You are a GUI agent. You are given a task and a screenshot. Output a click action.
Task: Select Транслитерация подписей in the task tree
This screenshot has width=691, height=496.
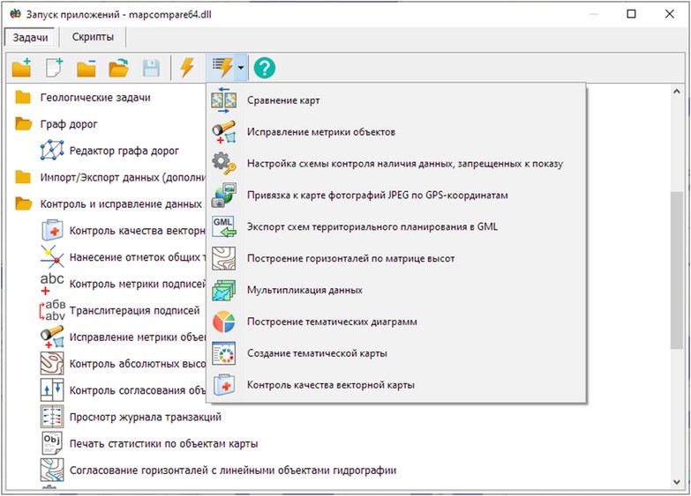click(134, 311)
